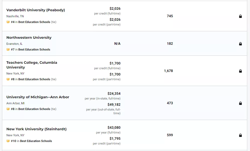This screenshot has height=151, width=250.
Task: Click the lock icon in Northwestern University row
Action: coord(240,44)
